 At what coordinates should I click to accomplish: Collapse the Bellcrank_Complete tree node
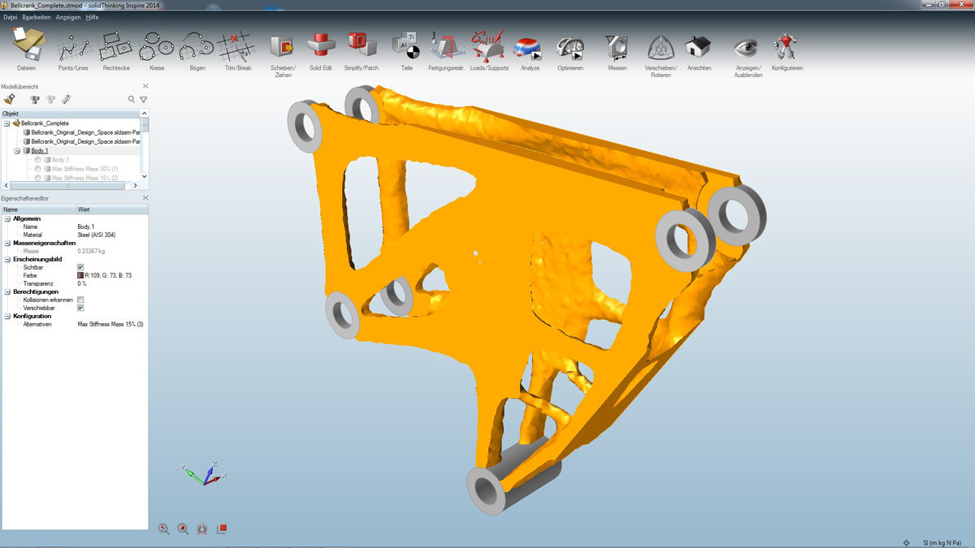[7, 123]
